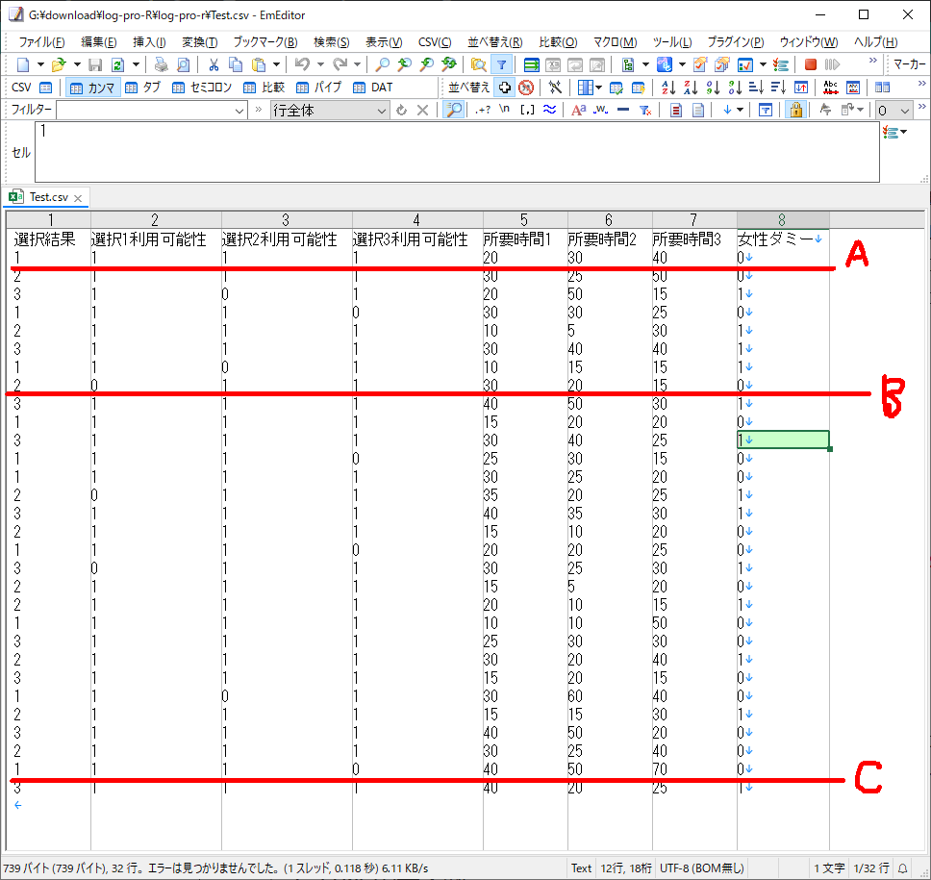Click the Save floppy disk icon

pos(95,64)
